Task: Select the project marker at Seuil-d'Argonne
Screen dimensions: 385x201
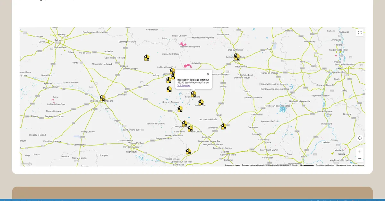Action: point(193,94)
